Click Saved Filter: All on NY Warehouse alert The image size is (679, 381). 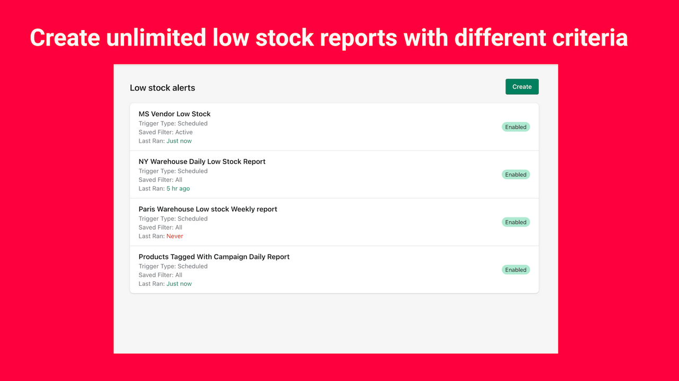pyautogui.click(x=160, y=179)
